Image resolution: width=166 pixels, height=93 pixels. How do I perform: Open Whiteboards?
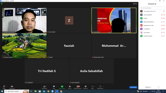[100, 87]
